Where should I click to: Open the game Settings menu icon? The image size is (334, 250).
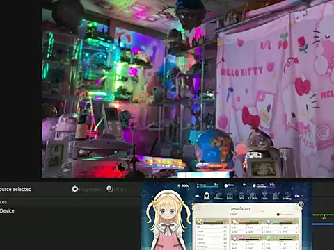click(287, 196)
